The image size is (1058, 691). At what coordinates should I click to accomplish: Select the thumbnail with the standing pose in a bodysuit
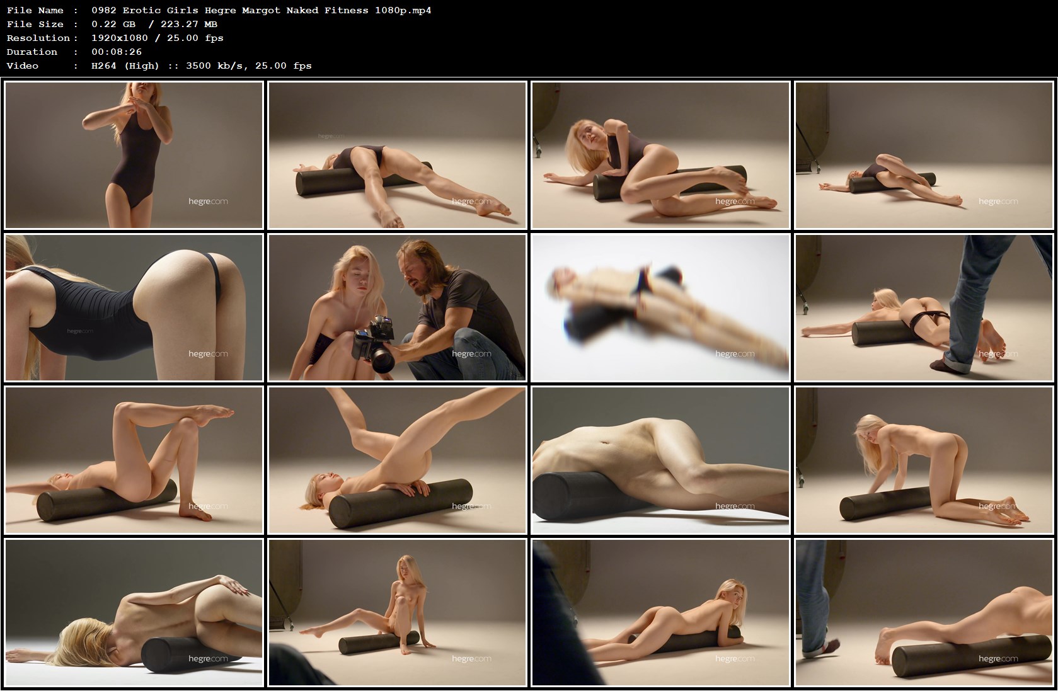pyautogui.click(x=132, y=154)
